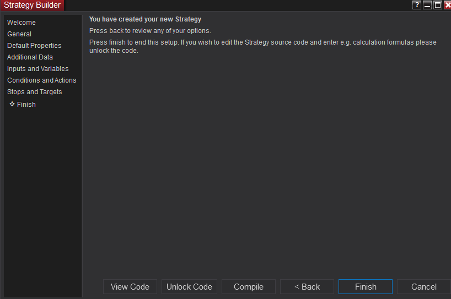Click the Finish button at the bottom
Screen dimensions: 451x299
(x=366, y=286)
